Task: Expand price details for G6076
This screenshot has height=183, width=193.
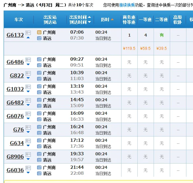Action: (28, 118)
